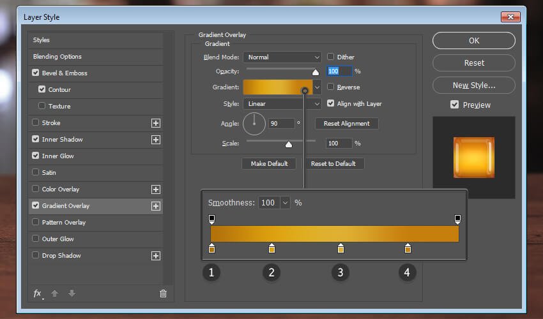Select the fourth color stop below gradient bar

(408, 248)
